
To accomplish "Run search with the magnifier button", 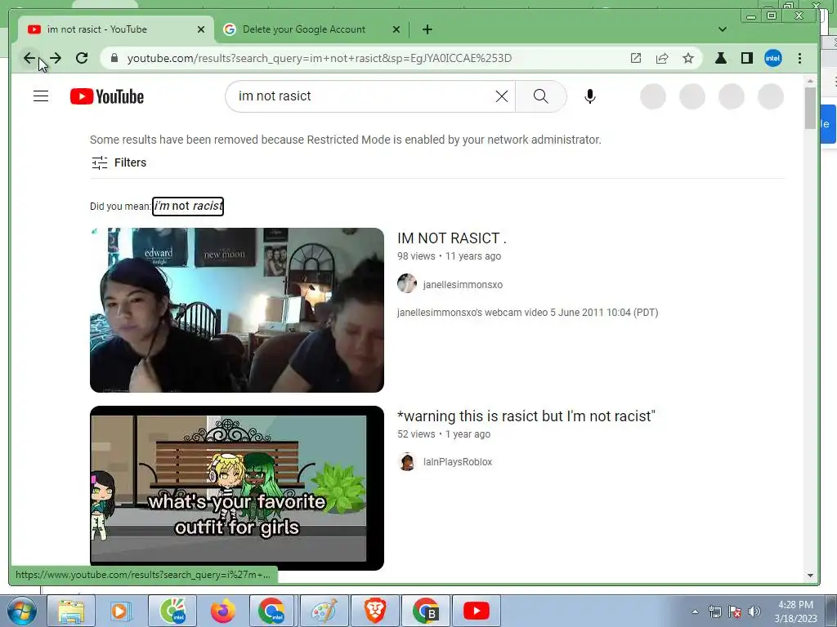I will 541,96.
